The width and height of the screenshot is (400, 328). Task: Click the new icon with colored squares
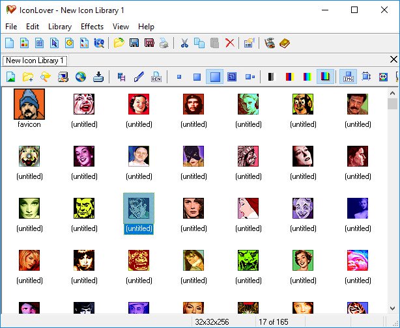(x=24, y=43)
